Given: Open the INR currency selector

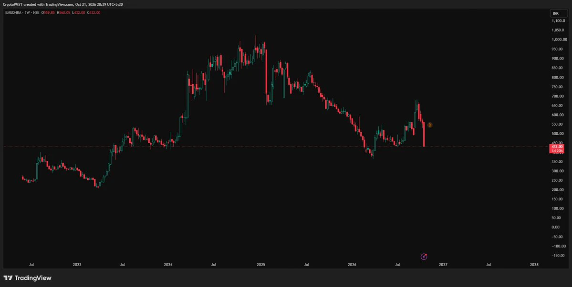Looking at the screenshot, I should 559,13.
